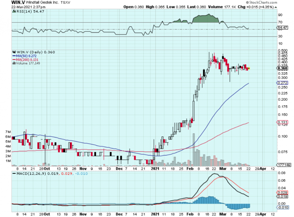This screenshot has height=217, width=294.
Task: Click the Volume 177,149 legend label
Action: click(x=28, y=63)
